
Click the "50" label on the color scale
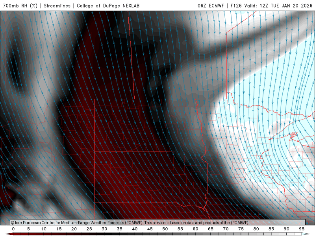click(x=165, y=229)
